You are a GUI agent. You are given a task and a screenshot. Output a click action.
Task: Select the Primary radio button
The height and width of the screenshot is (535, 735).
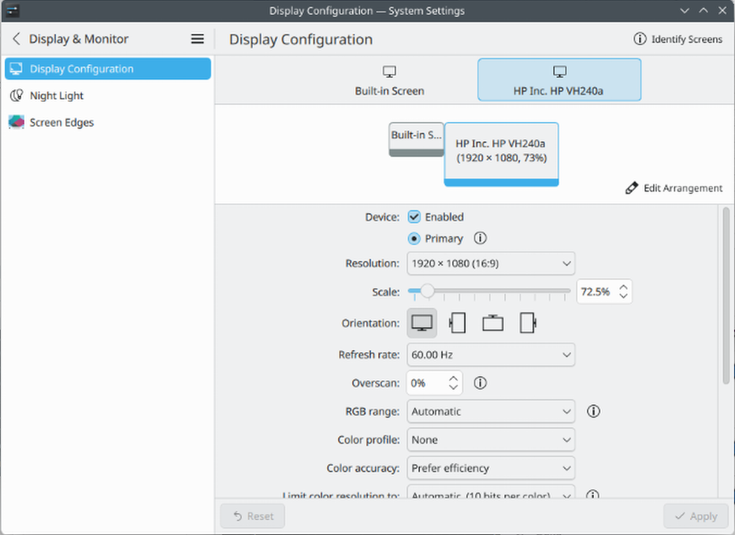point(414,239)
